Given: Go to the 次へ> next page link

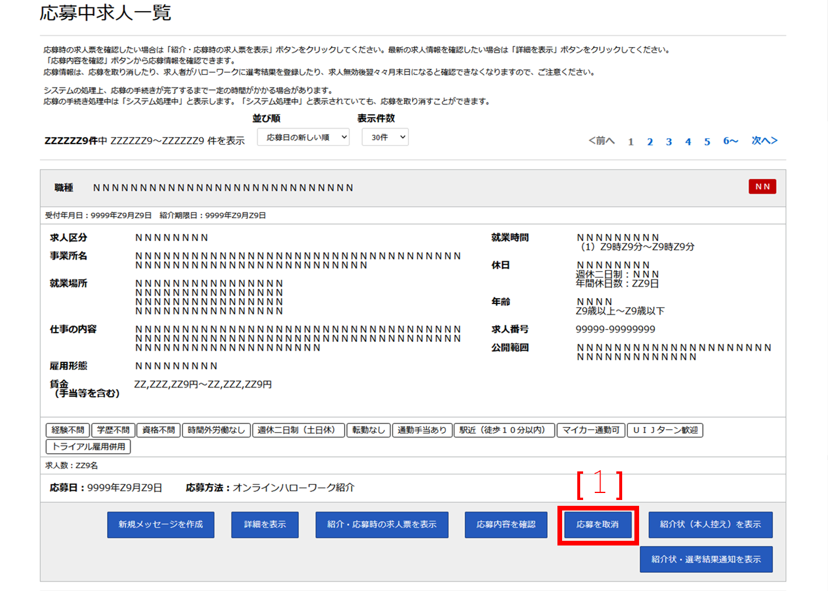Looking at the screenshot, I should 764,141.
